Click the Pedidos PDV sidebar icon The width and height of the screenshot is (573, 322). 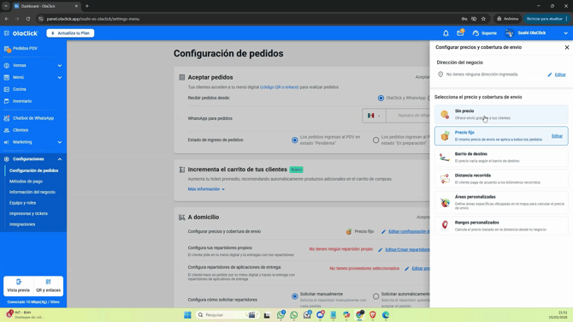[7, 49]
